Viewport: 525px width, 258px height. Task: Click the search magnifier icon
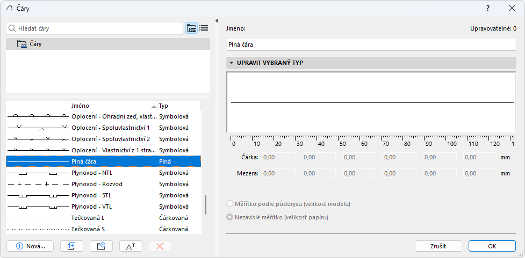12,28
